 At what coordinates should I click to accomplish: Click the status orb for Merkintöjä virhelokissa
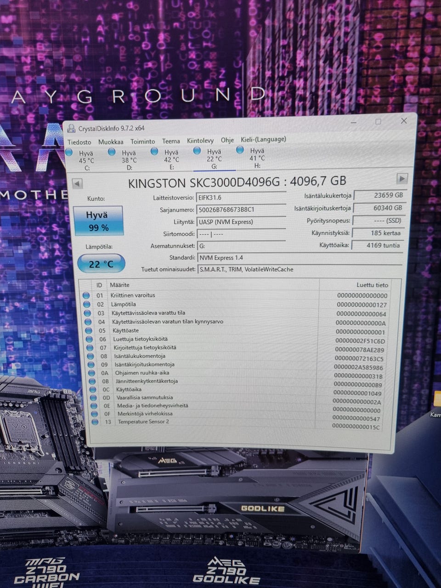[95, 414]
